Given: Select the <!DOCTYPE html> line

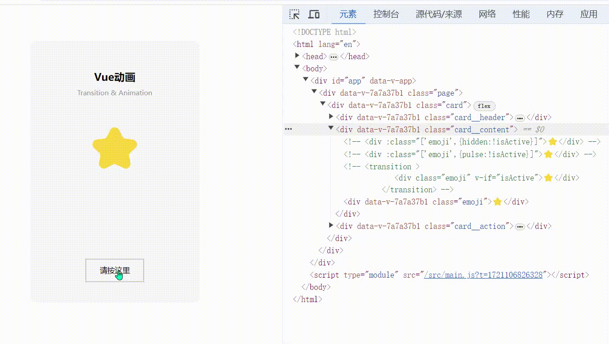Looking at the screenshot, I should tap(325, 32).
